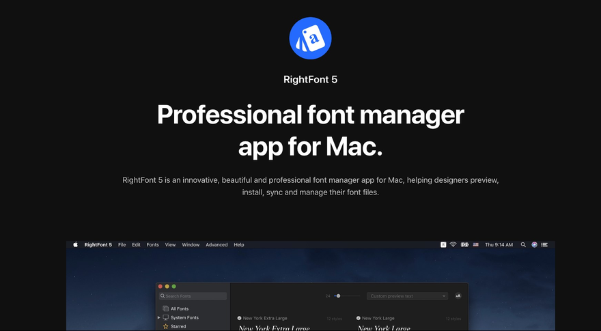Screen dimensions: 601x331
Task: Click the red close window button
Action: pos(160,286)
